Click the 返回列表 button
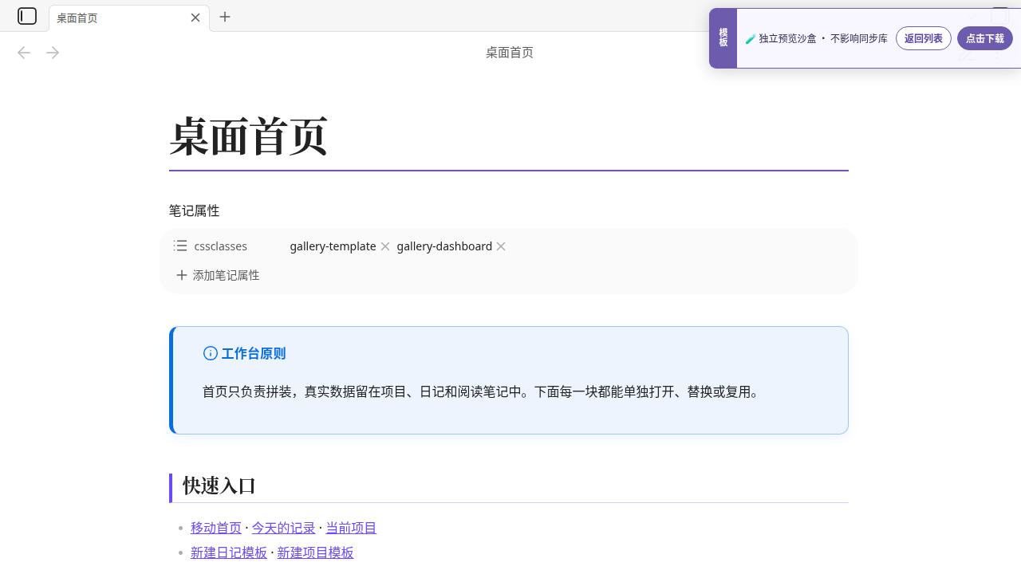 [924, 38]
